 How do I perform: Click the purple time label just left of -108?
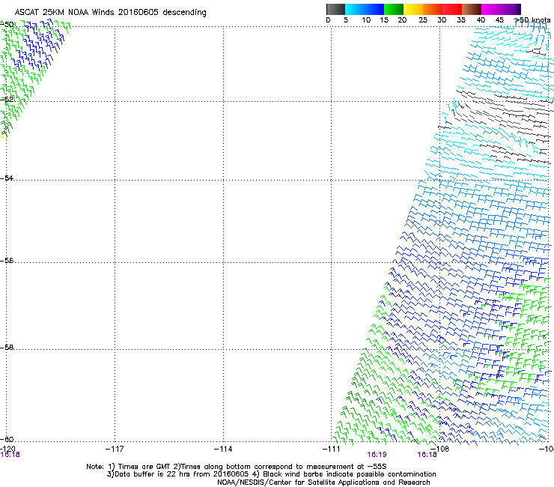pos(427,455)
